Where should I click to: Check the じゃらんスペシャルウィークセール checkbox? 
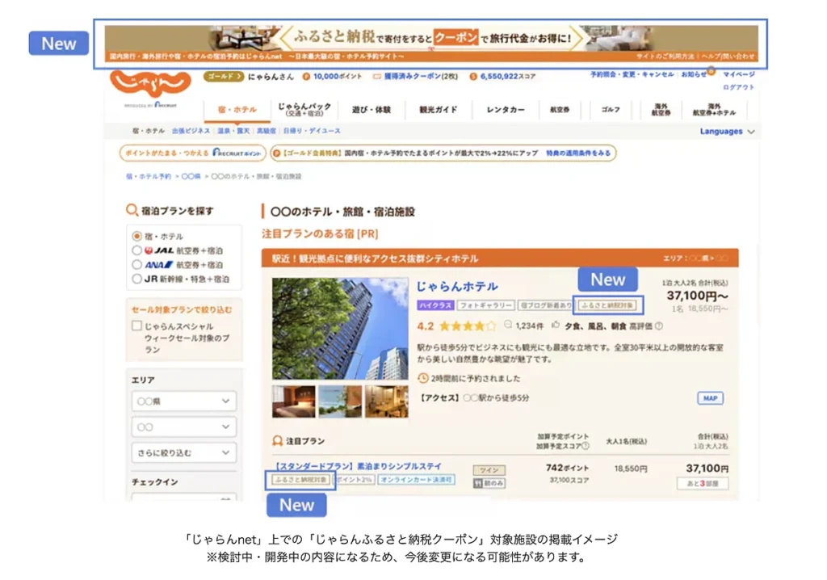coord(136,326)
